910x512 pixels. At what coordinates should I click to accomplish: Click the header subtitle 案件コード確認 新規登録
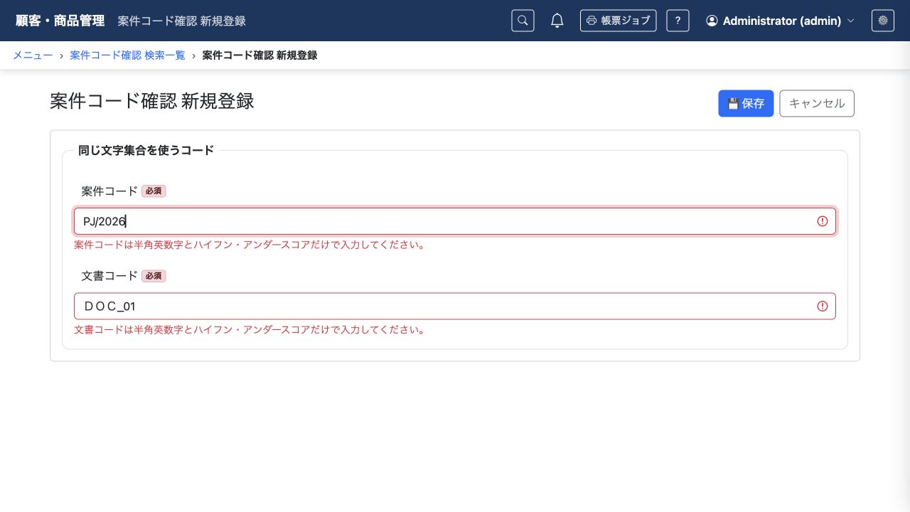[182, 21]
